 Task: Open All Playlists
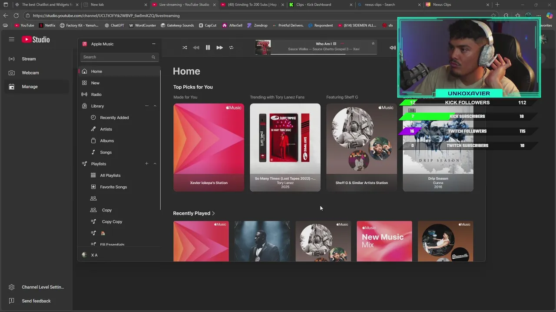[x=110, y=175]
